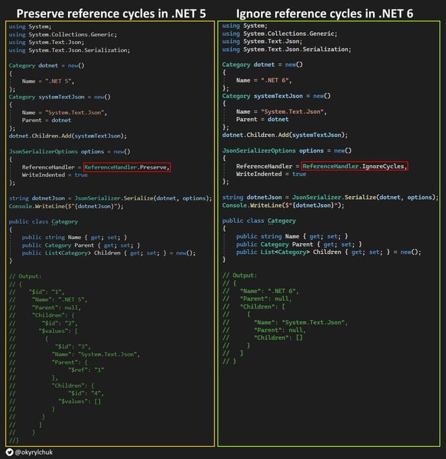Screen dimensions: 446x459
Task: Click the "Children": [ output line in .NET 6 panel
Action: (x=262, y=306)
